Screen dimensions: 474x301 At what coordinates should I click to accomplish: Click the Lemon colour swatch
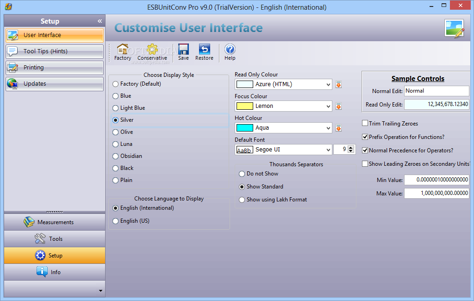pos(244,106)
